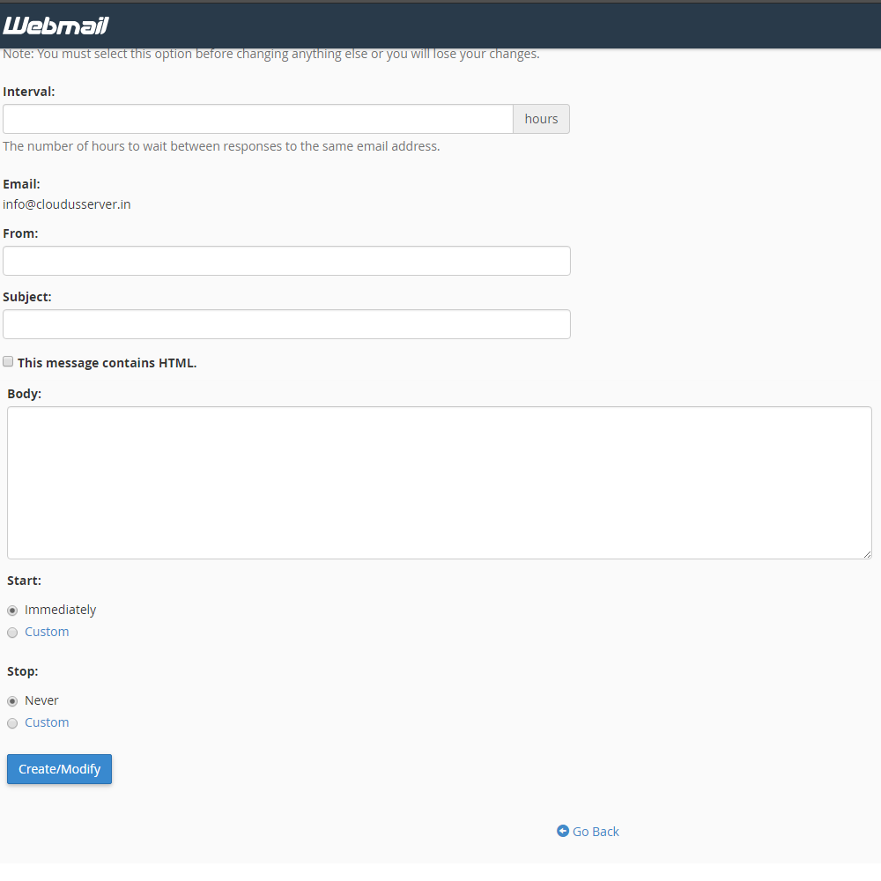Click the Create/Modify button
This screenshot has width=881, height=881.
(x=60, y=768)
